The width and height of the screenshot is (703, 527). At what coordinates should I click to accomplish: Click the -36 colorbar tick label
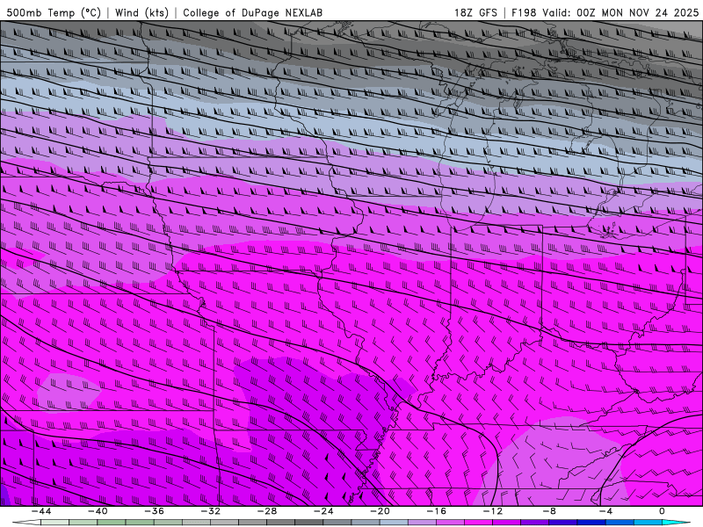pos(155,511)
